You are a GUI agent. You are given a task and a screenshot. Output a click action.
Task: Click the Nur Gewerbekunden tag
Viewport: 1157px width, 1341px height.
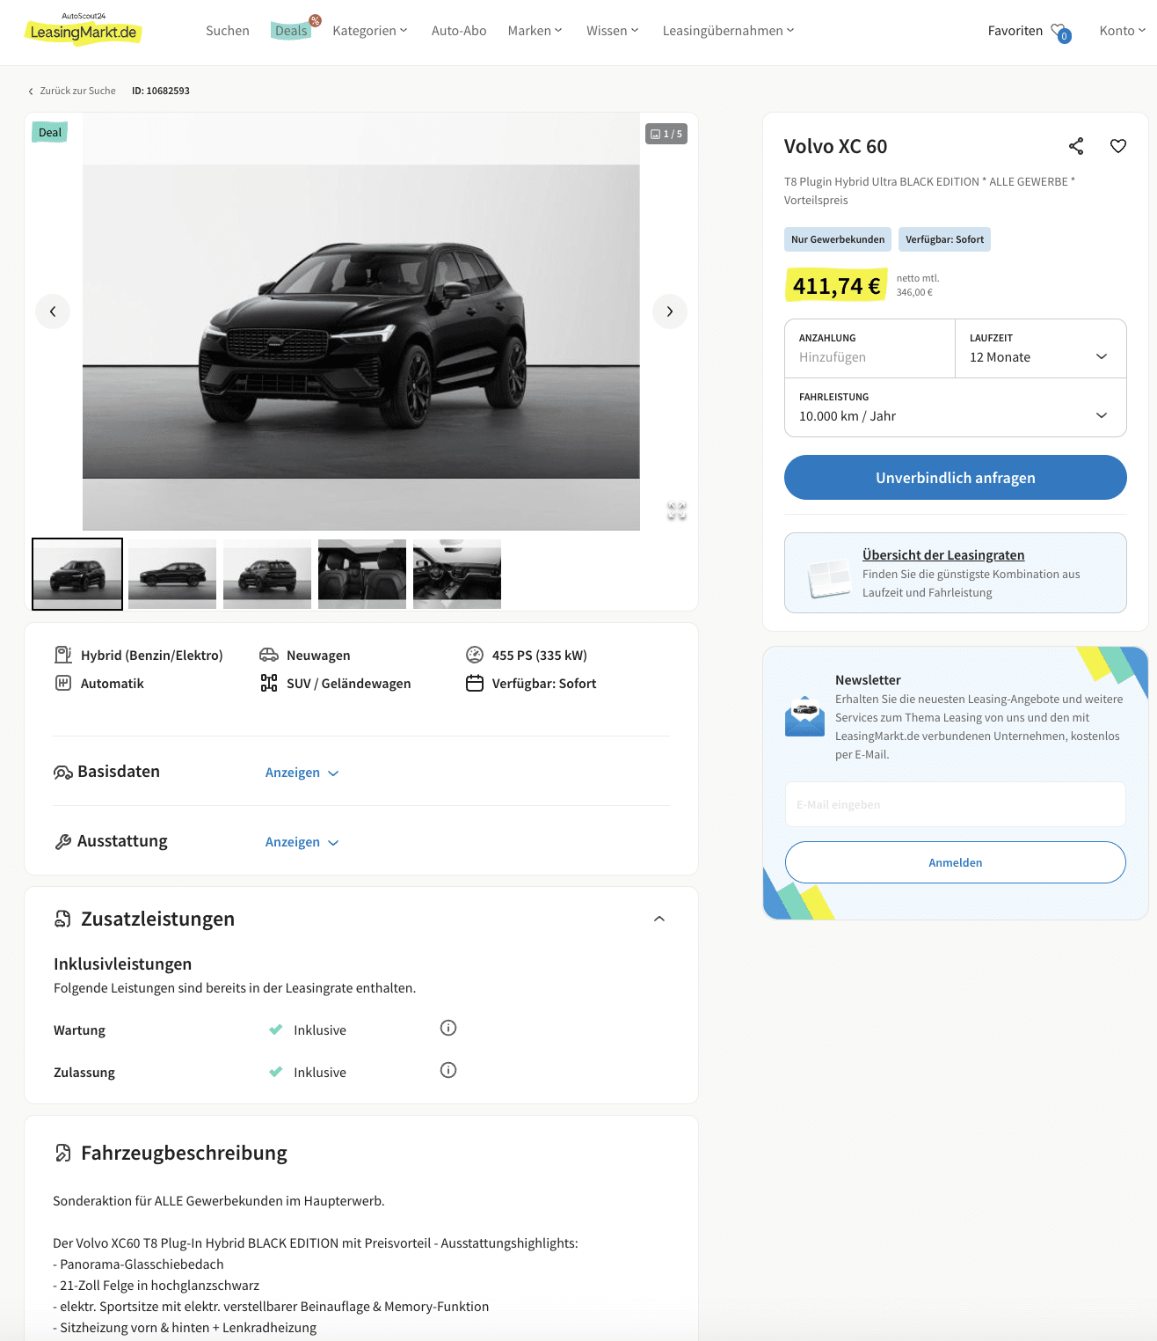coord(838,239)
